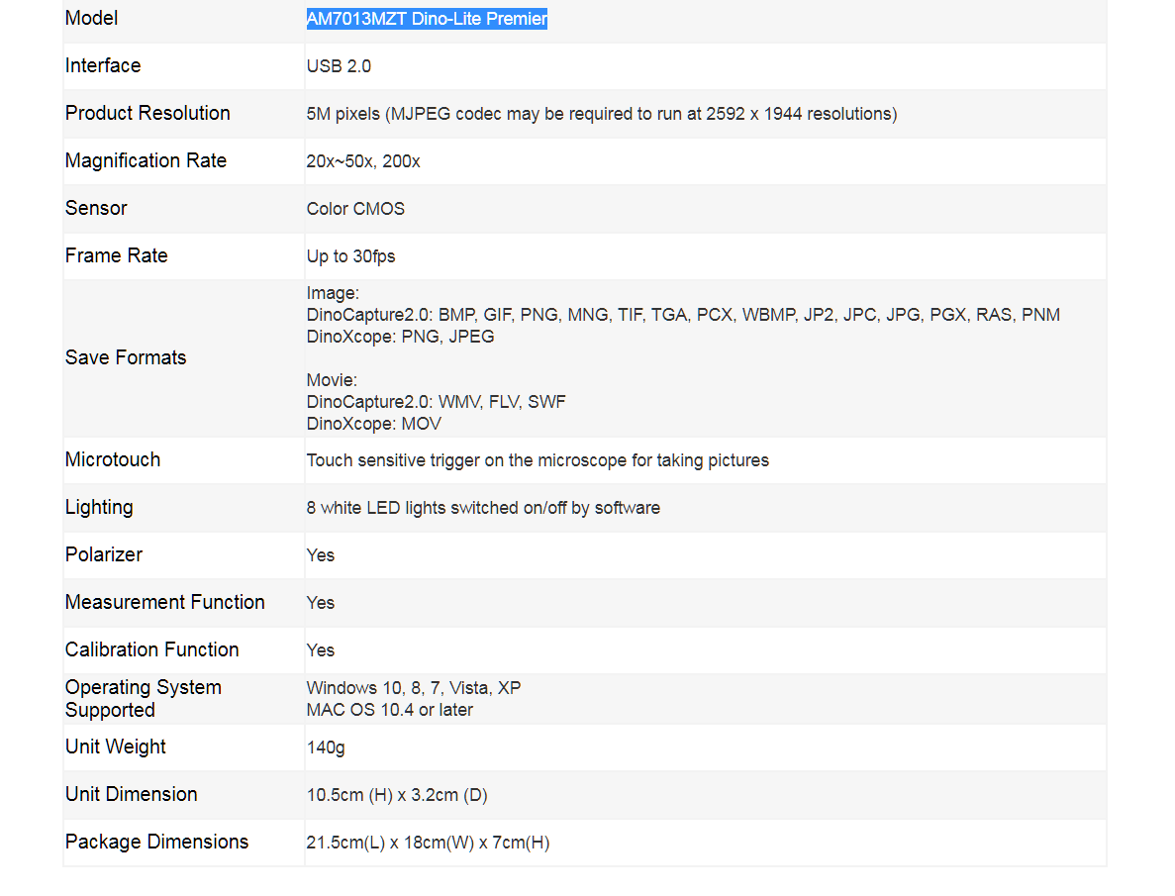This screenshot has width=1175, height=896.
Task: Click the "Microtouch" label
Action: [x=113, y=459]
